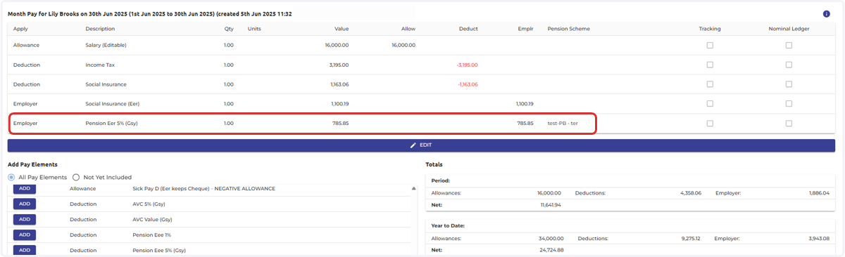Add the AVC 5% (Gsy) deduction
Viewport: 845px width, 257px height.
coord(25,204)
